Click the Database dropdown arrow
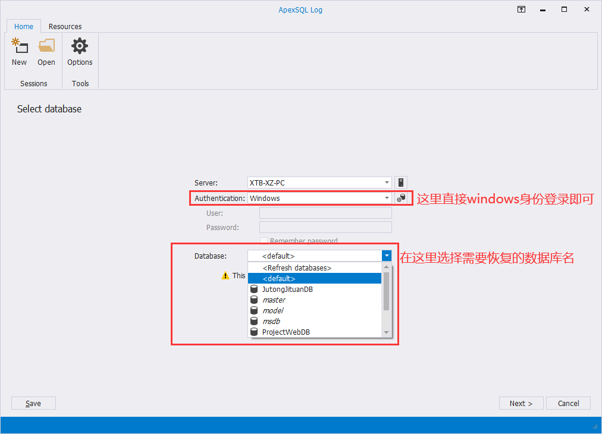Image resolution: width=602 pixels, height=434 pixels. point(386,255)
